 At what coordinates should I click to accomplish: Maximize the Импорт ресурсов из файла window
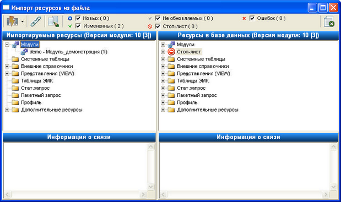[x=323, y=8]
